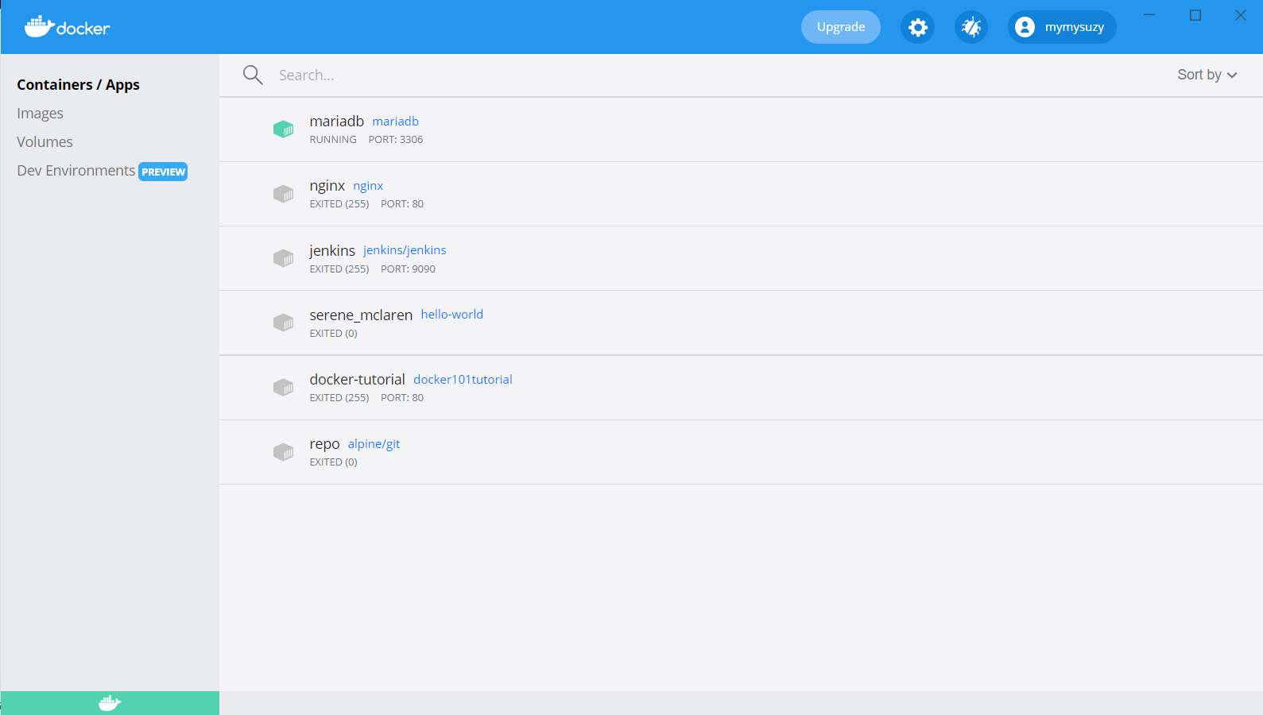Click the Upgrade button
Image resolution: width=1263 pixels, height=715 pixels.
tap(841, 27)
